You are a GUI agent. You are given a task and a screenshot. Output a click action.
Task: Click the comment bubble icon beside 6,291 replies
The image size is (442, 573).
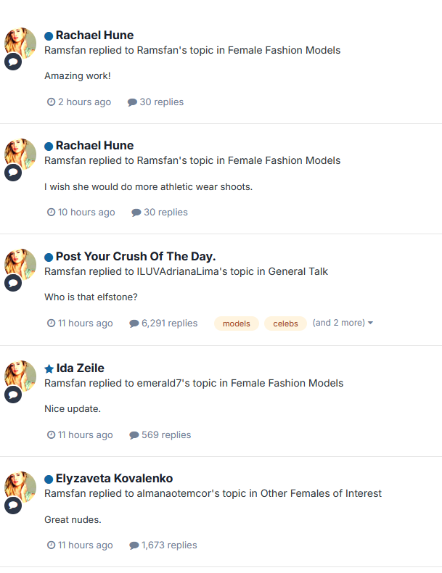tap(134, 323)
